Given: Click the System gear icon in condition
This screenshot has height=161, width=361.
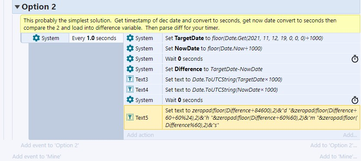Looking at the screenshot, I should tap(36, 38).
